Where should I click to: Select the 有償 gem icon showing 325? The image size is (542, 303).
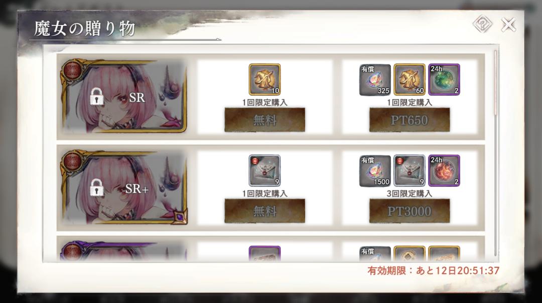pyautogui.click(x=375, y=80)
